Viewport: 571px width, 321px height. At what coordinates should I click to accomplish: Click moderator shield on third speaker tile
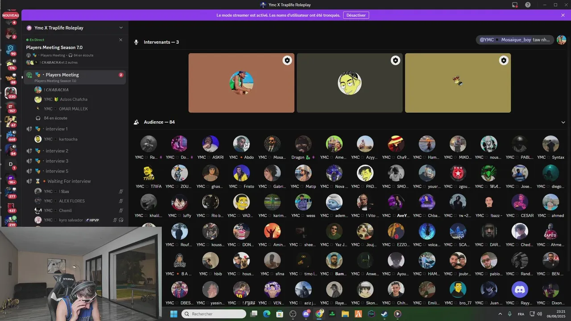pos(504,60)
